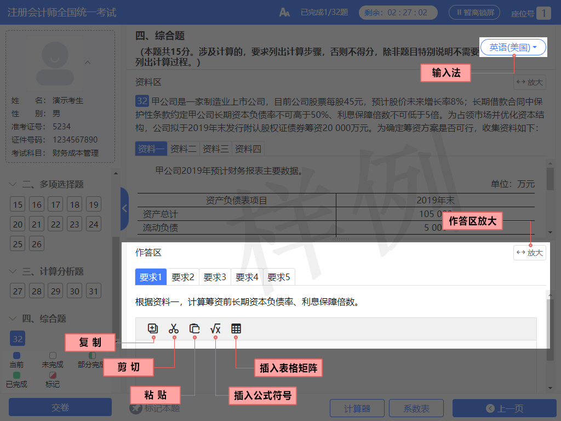
Task: Open the 系数表 coefficient table
Action: (x=416, y=408)
